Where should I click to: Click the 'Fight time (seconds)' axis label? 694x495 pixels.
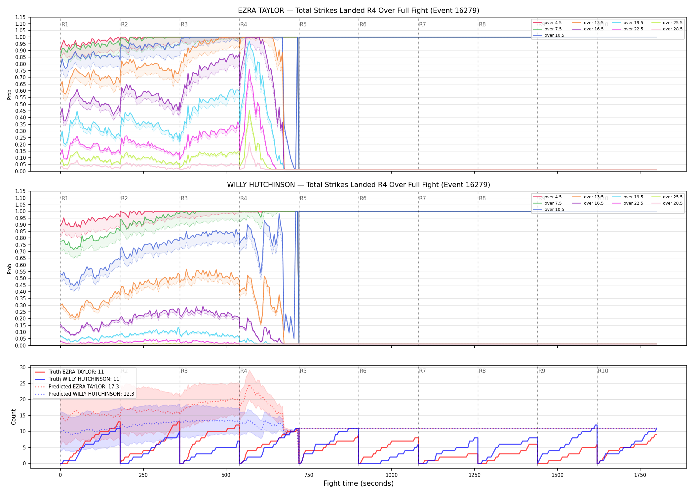click(359, 483)
